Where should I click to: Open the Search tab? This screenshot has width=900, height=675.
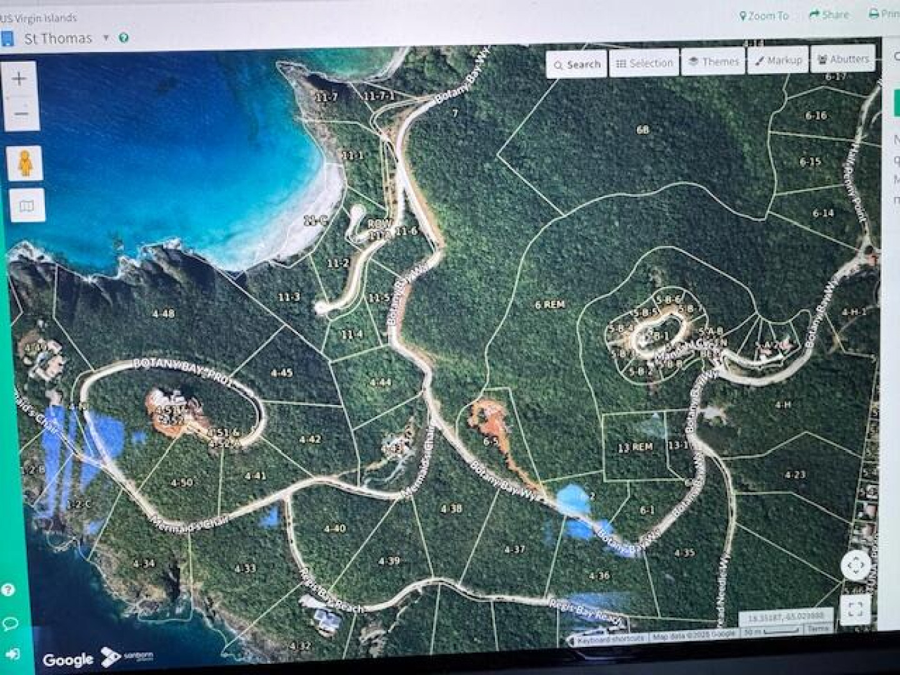[x=576, y=64]
